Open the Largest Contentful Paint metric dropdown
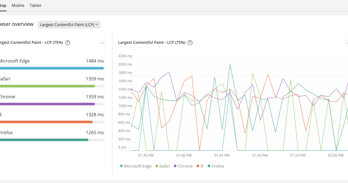The image size is (348, 183). tap(69, 24)
